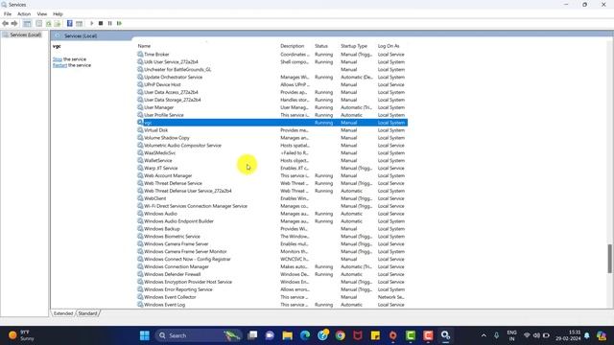
Task: Open the notification bell in system tray
Action: [x=586, y=335]
